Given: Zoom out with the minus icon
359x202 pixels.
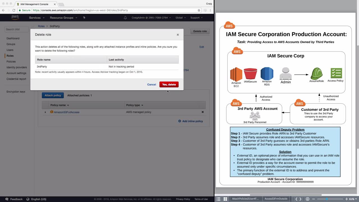Looking at the screenshot, I should (313, 199).
